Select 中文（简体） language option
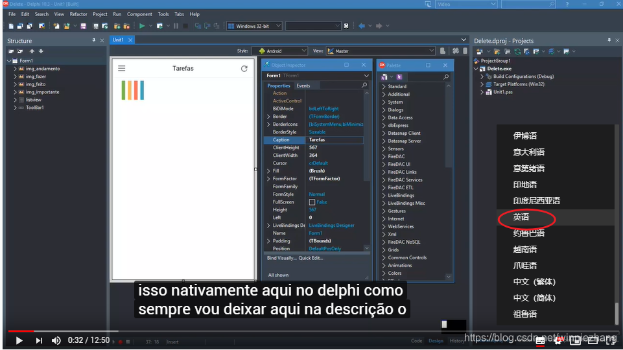Image resolution: width=623 pixels, height=350 pixels. pyautogui.click(x=534, y=298)
